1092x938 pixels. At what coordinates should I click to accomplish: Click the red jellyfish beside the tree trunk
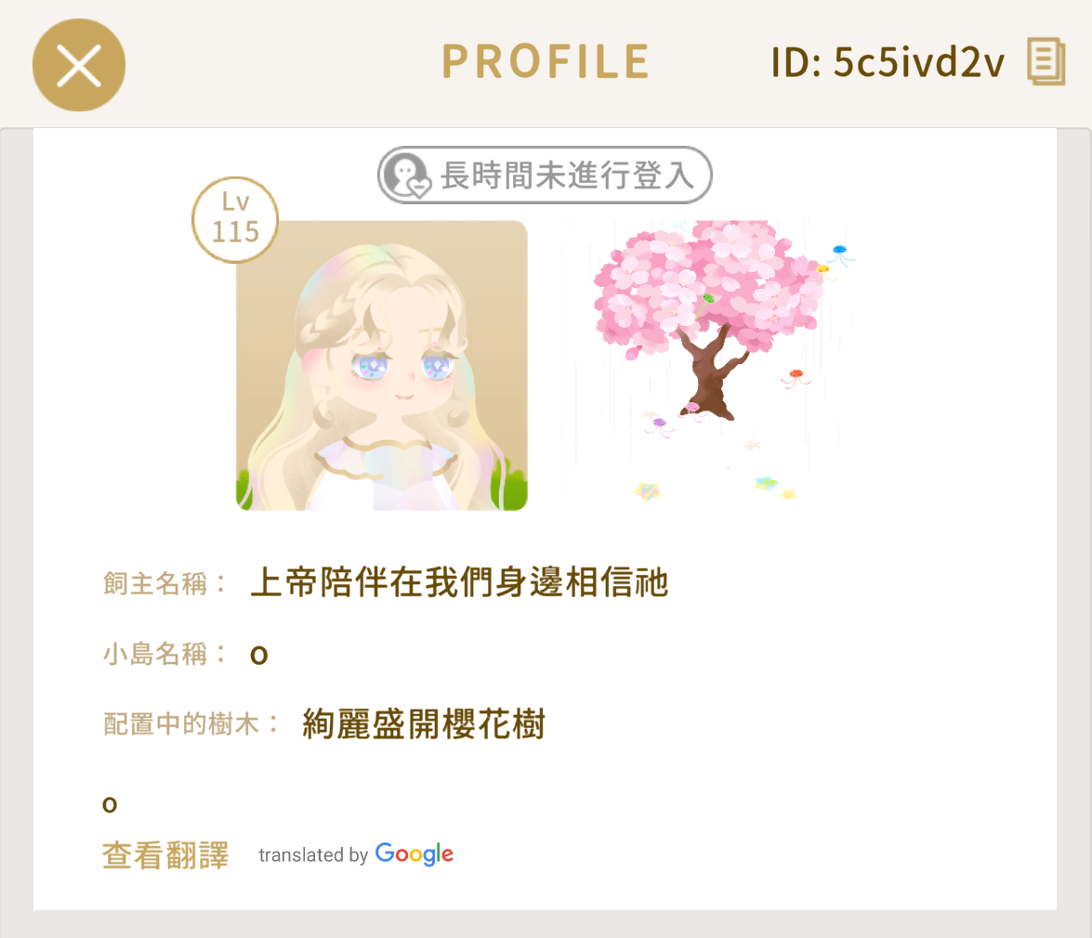pos(796,378)
